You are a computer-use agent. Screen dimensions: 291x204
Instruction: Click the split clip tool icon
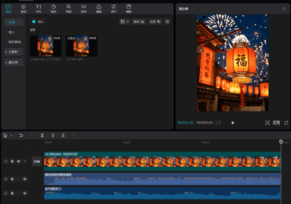coord(42,136)
